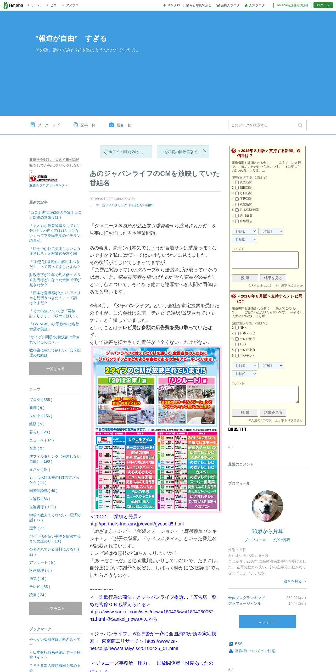
Task: Expand profile with 続きを見る link
Action: click(295, 581)
